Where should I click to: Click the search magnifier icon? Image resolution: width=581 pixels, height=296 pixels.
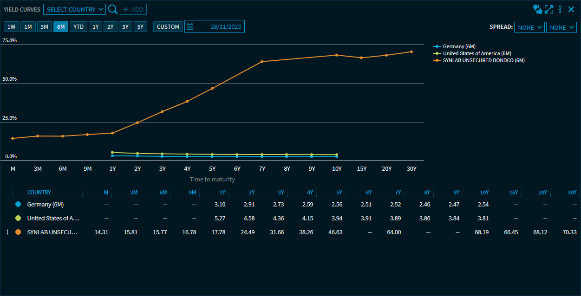(112, 9)
